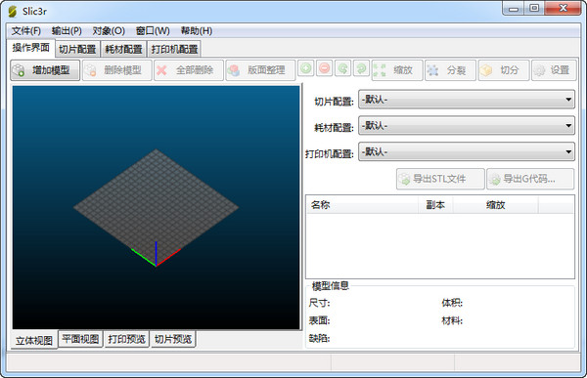Open the 切片配置 preset dropdown
Screen dimensions: 587x378
pos(467,100)
